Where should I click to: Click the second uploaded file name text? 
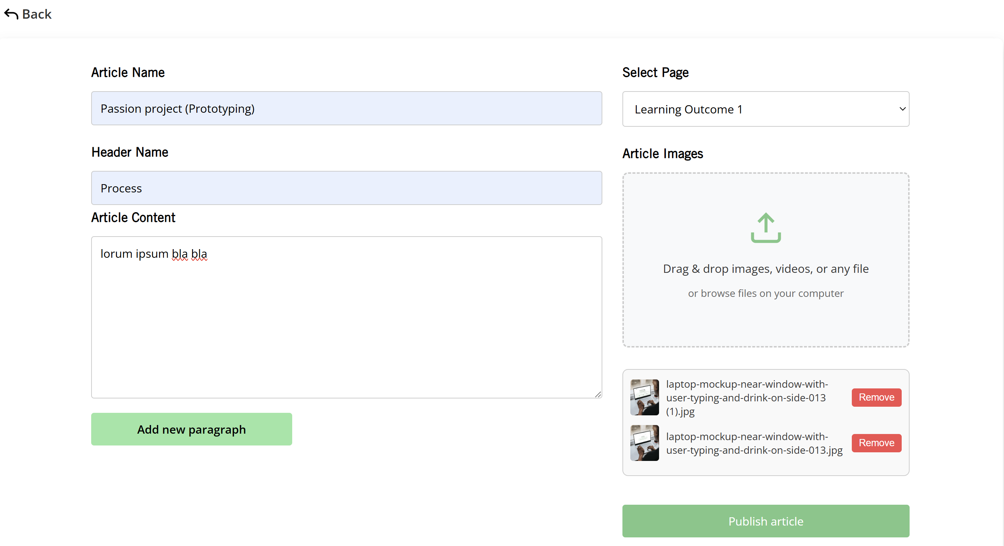pos(754,443)
